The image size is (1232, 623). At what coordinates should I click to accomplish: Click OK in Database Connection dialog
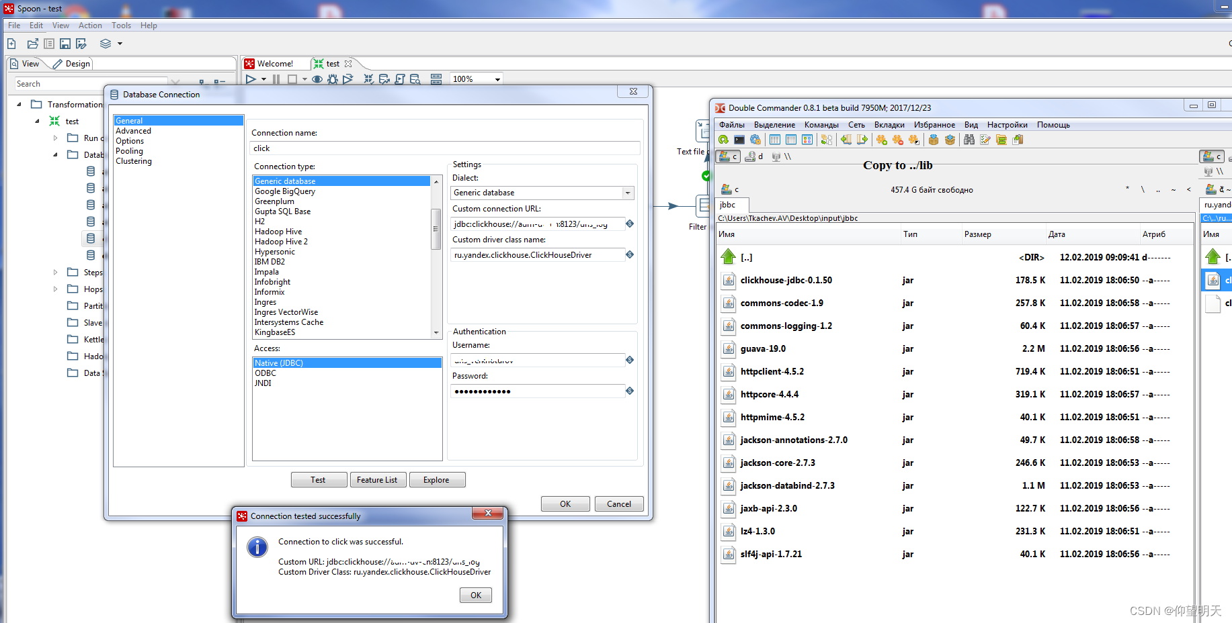[565, 504]
